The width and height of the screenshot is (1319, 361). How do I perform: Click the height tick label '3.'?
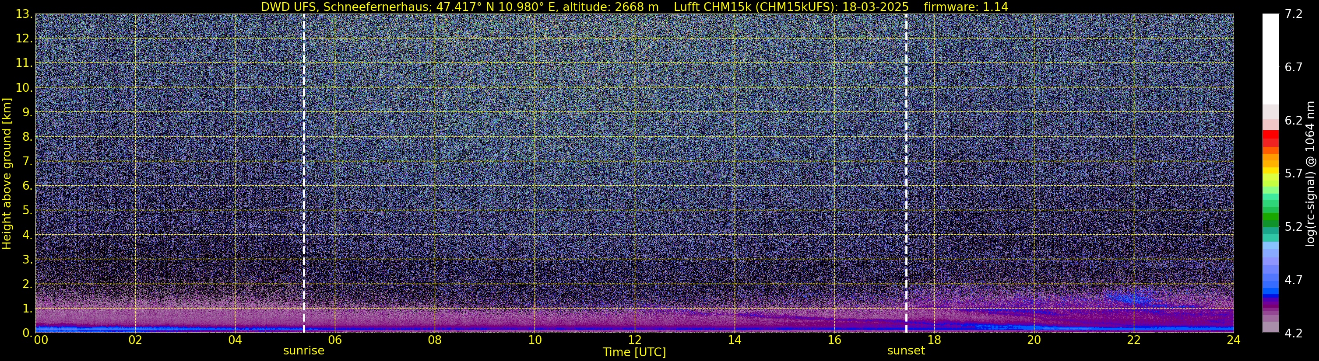(27, 260)
